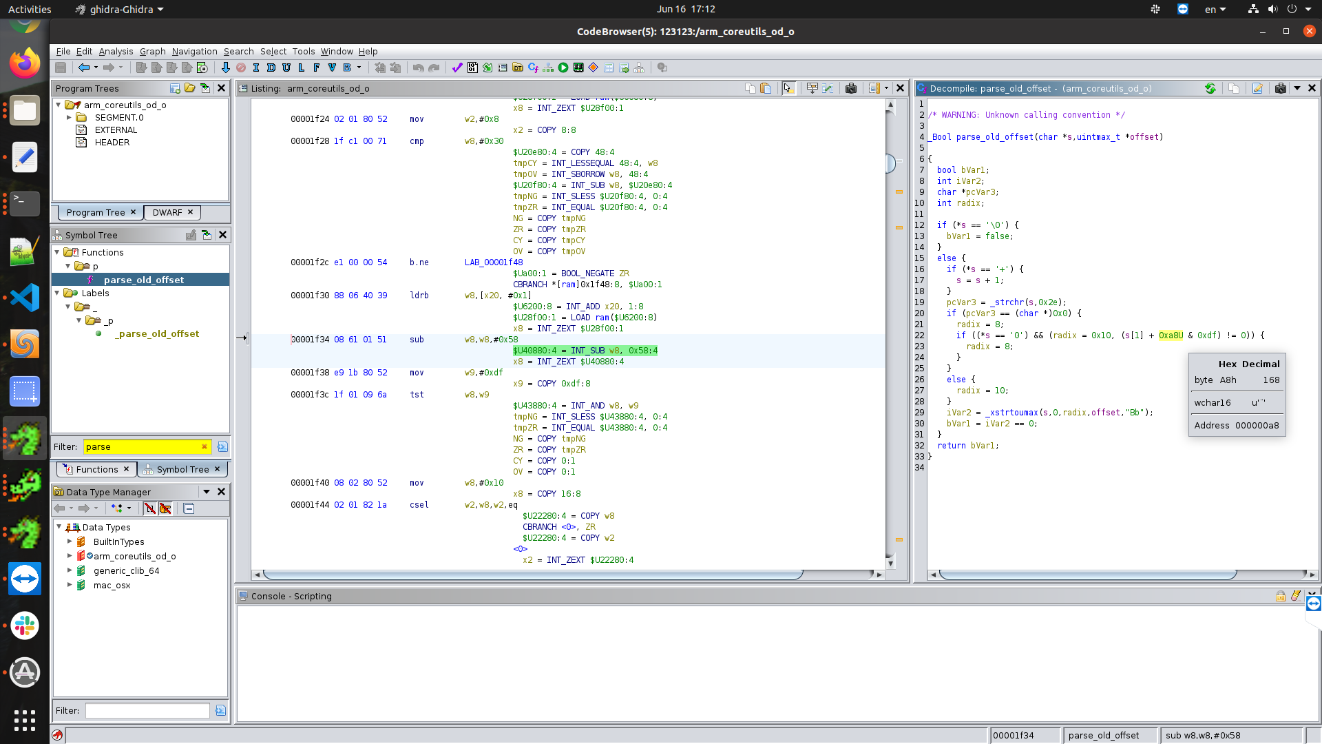Clear the yellow parse filter with the red X

pyautogui.click(x=204, y=446)
